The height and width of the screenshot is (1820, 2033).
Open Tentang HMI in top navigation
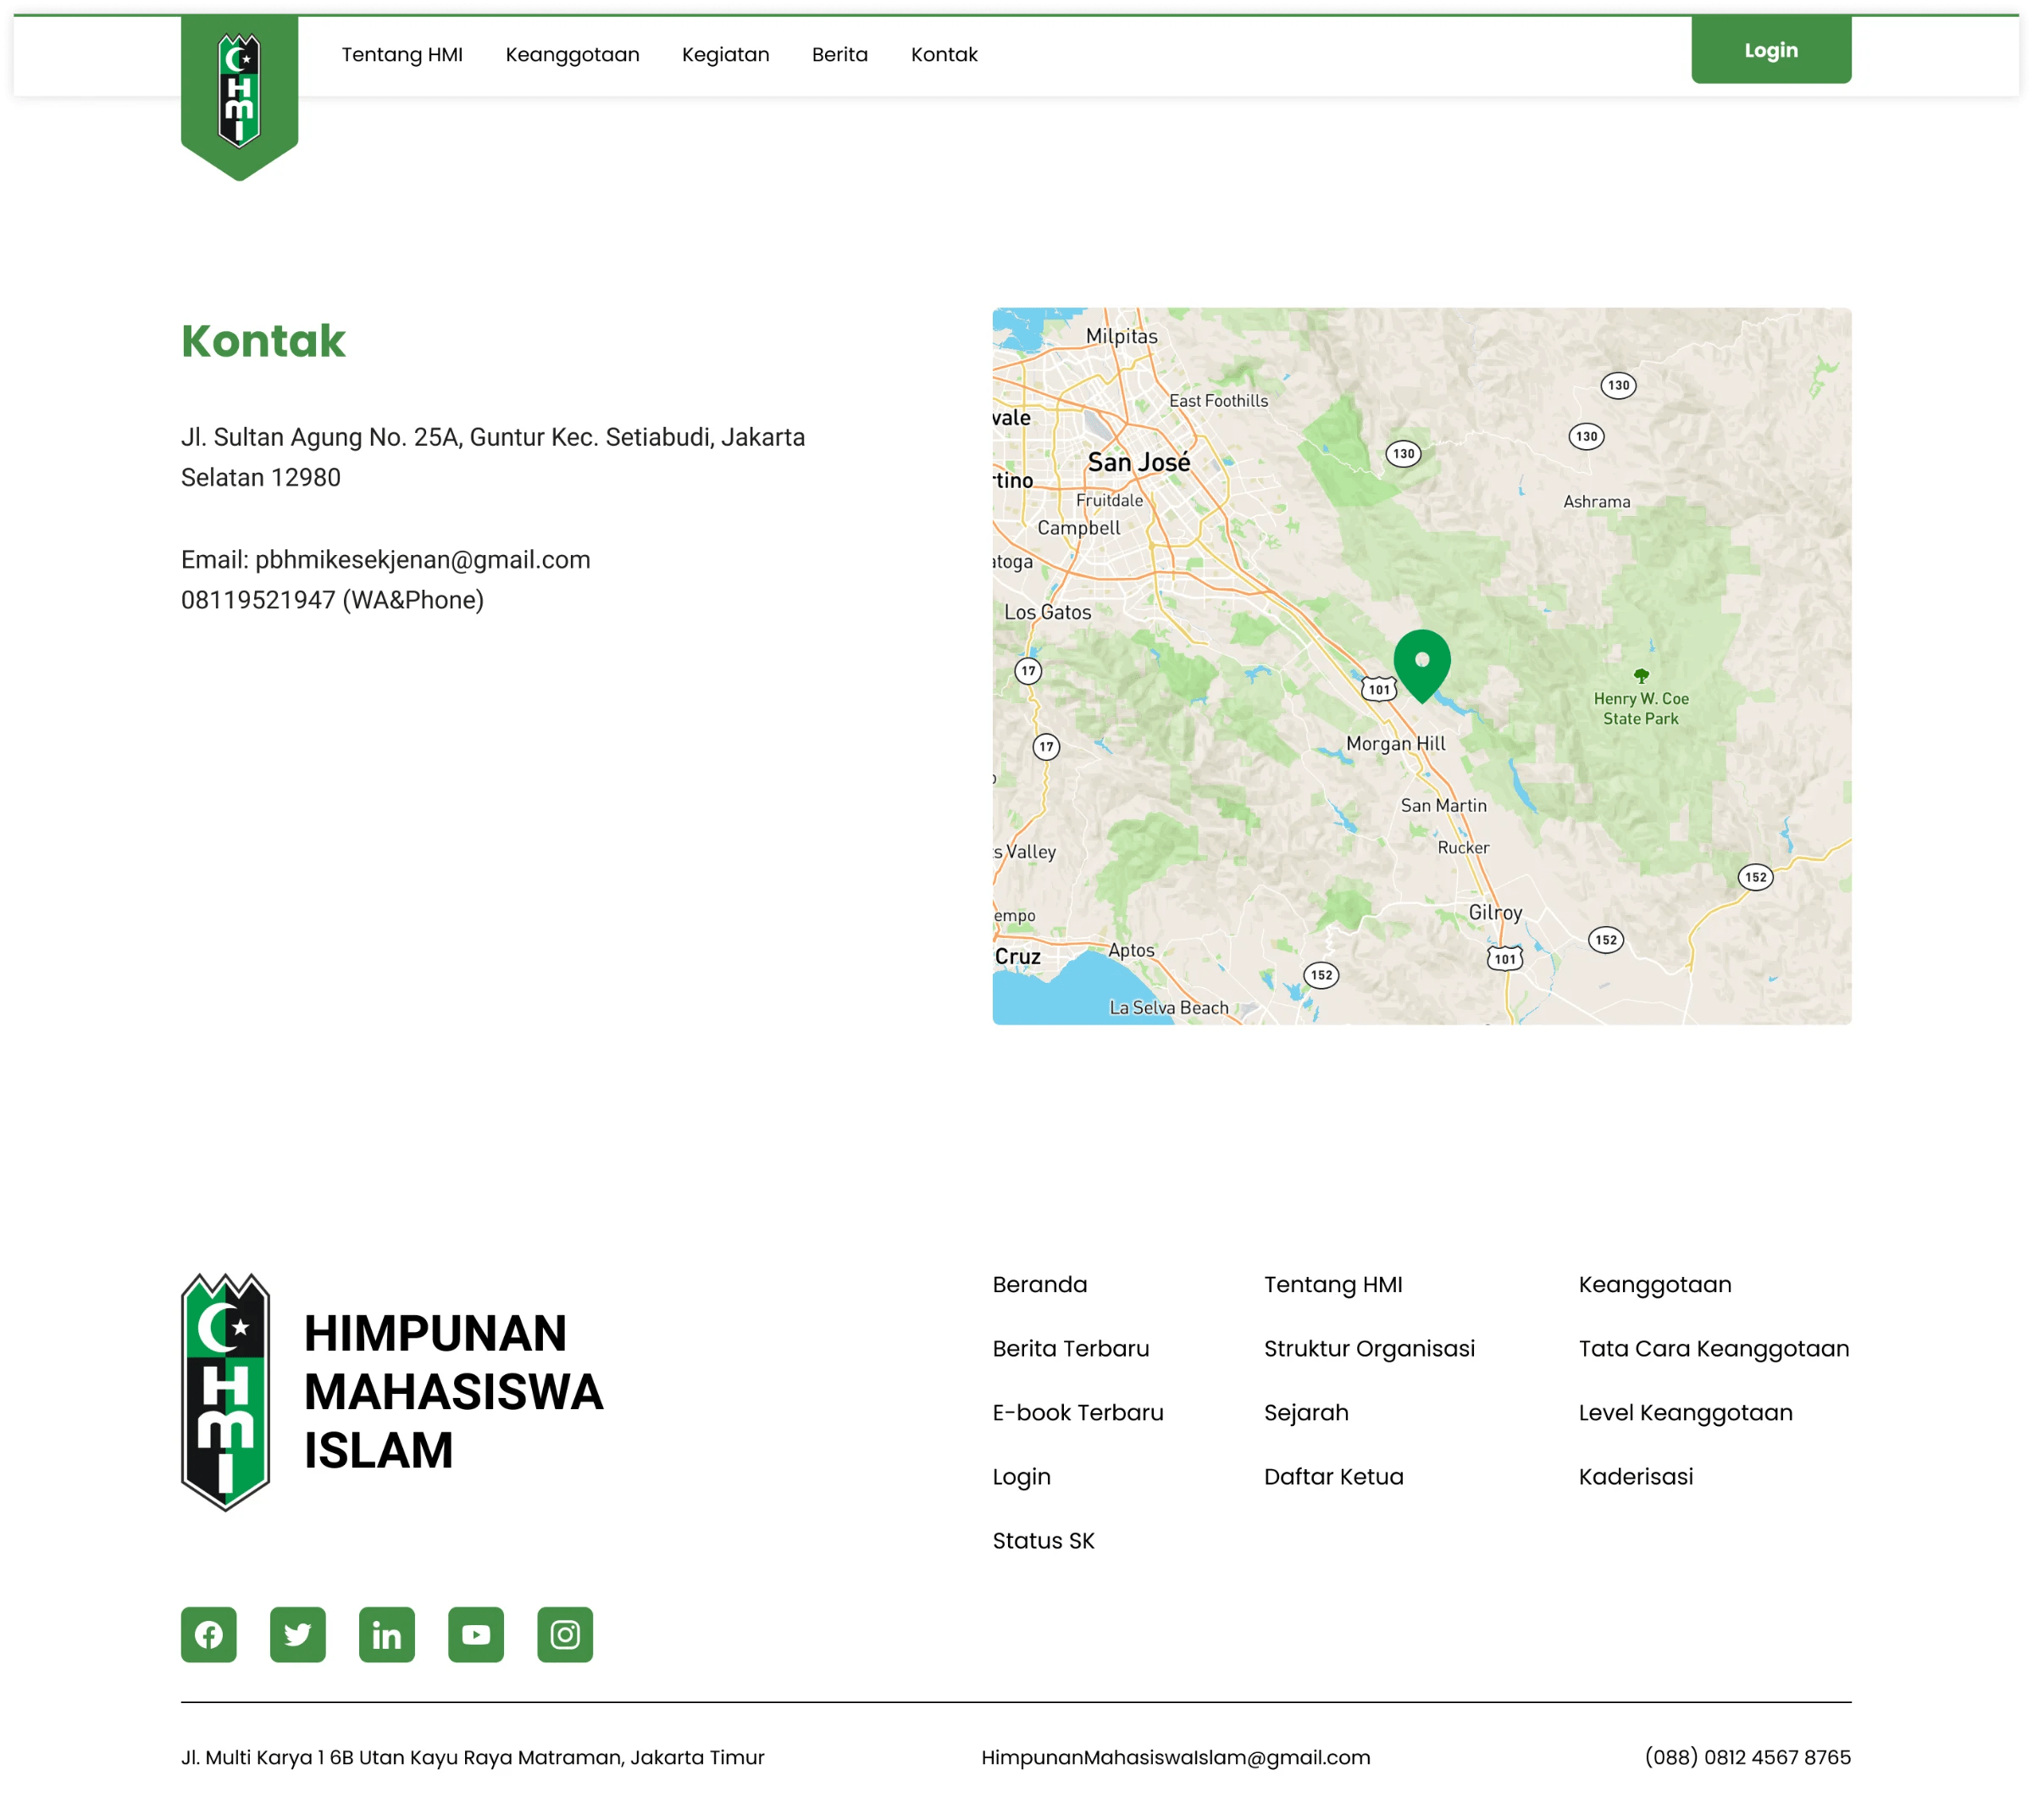[402, 54]
